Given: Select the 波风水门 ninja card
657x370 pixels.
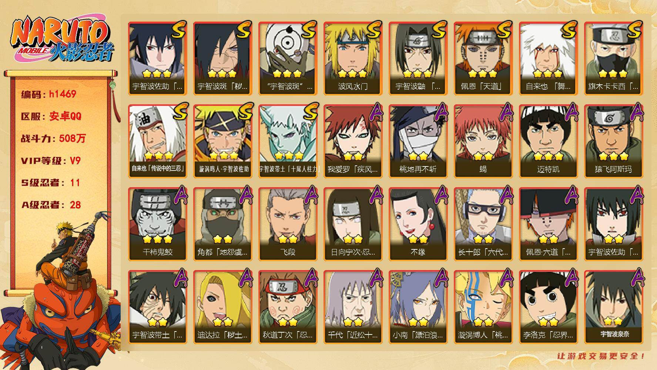Looking at the screenshot, I should [x=353, y=58].
